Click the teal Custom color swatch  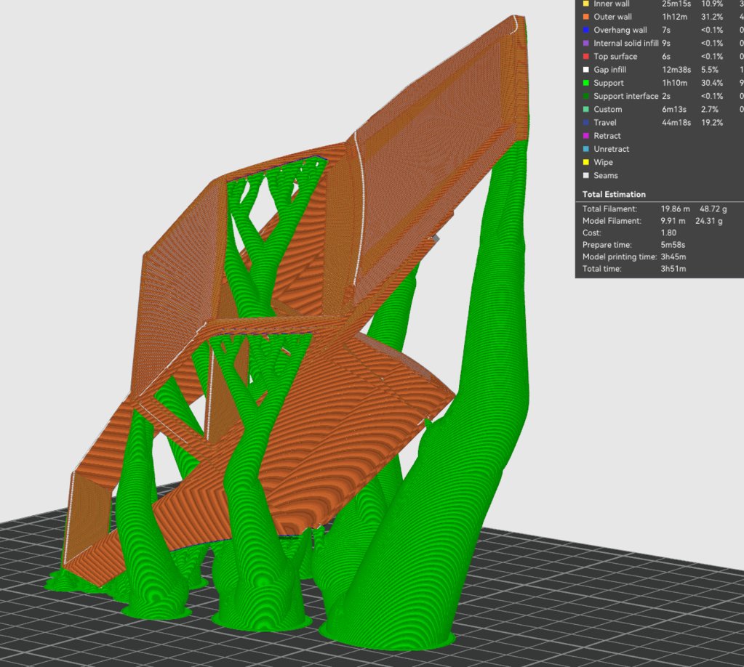(586, 110)
